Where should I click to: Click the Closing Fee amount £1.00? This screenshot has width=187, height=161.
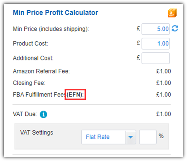(164, 83)
